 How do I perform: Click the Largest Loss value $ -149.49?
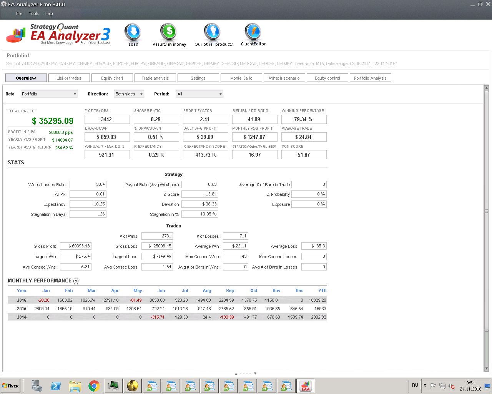[x=157, y=256]
